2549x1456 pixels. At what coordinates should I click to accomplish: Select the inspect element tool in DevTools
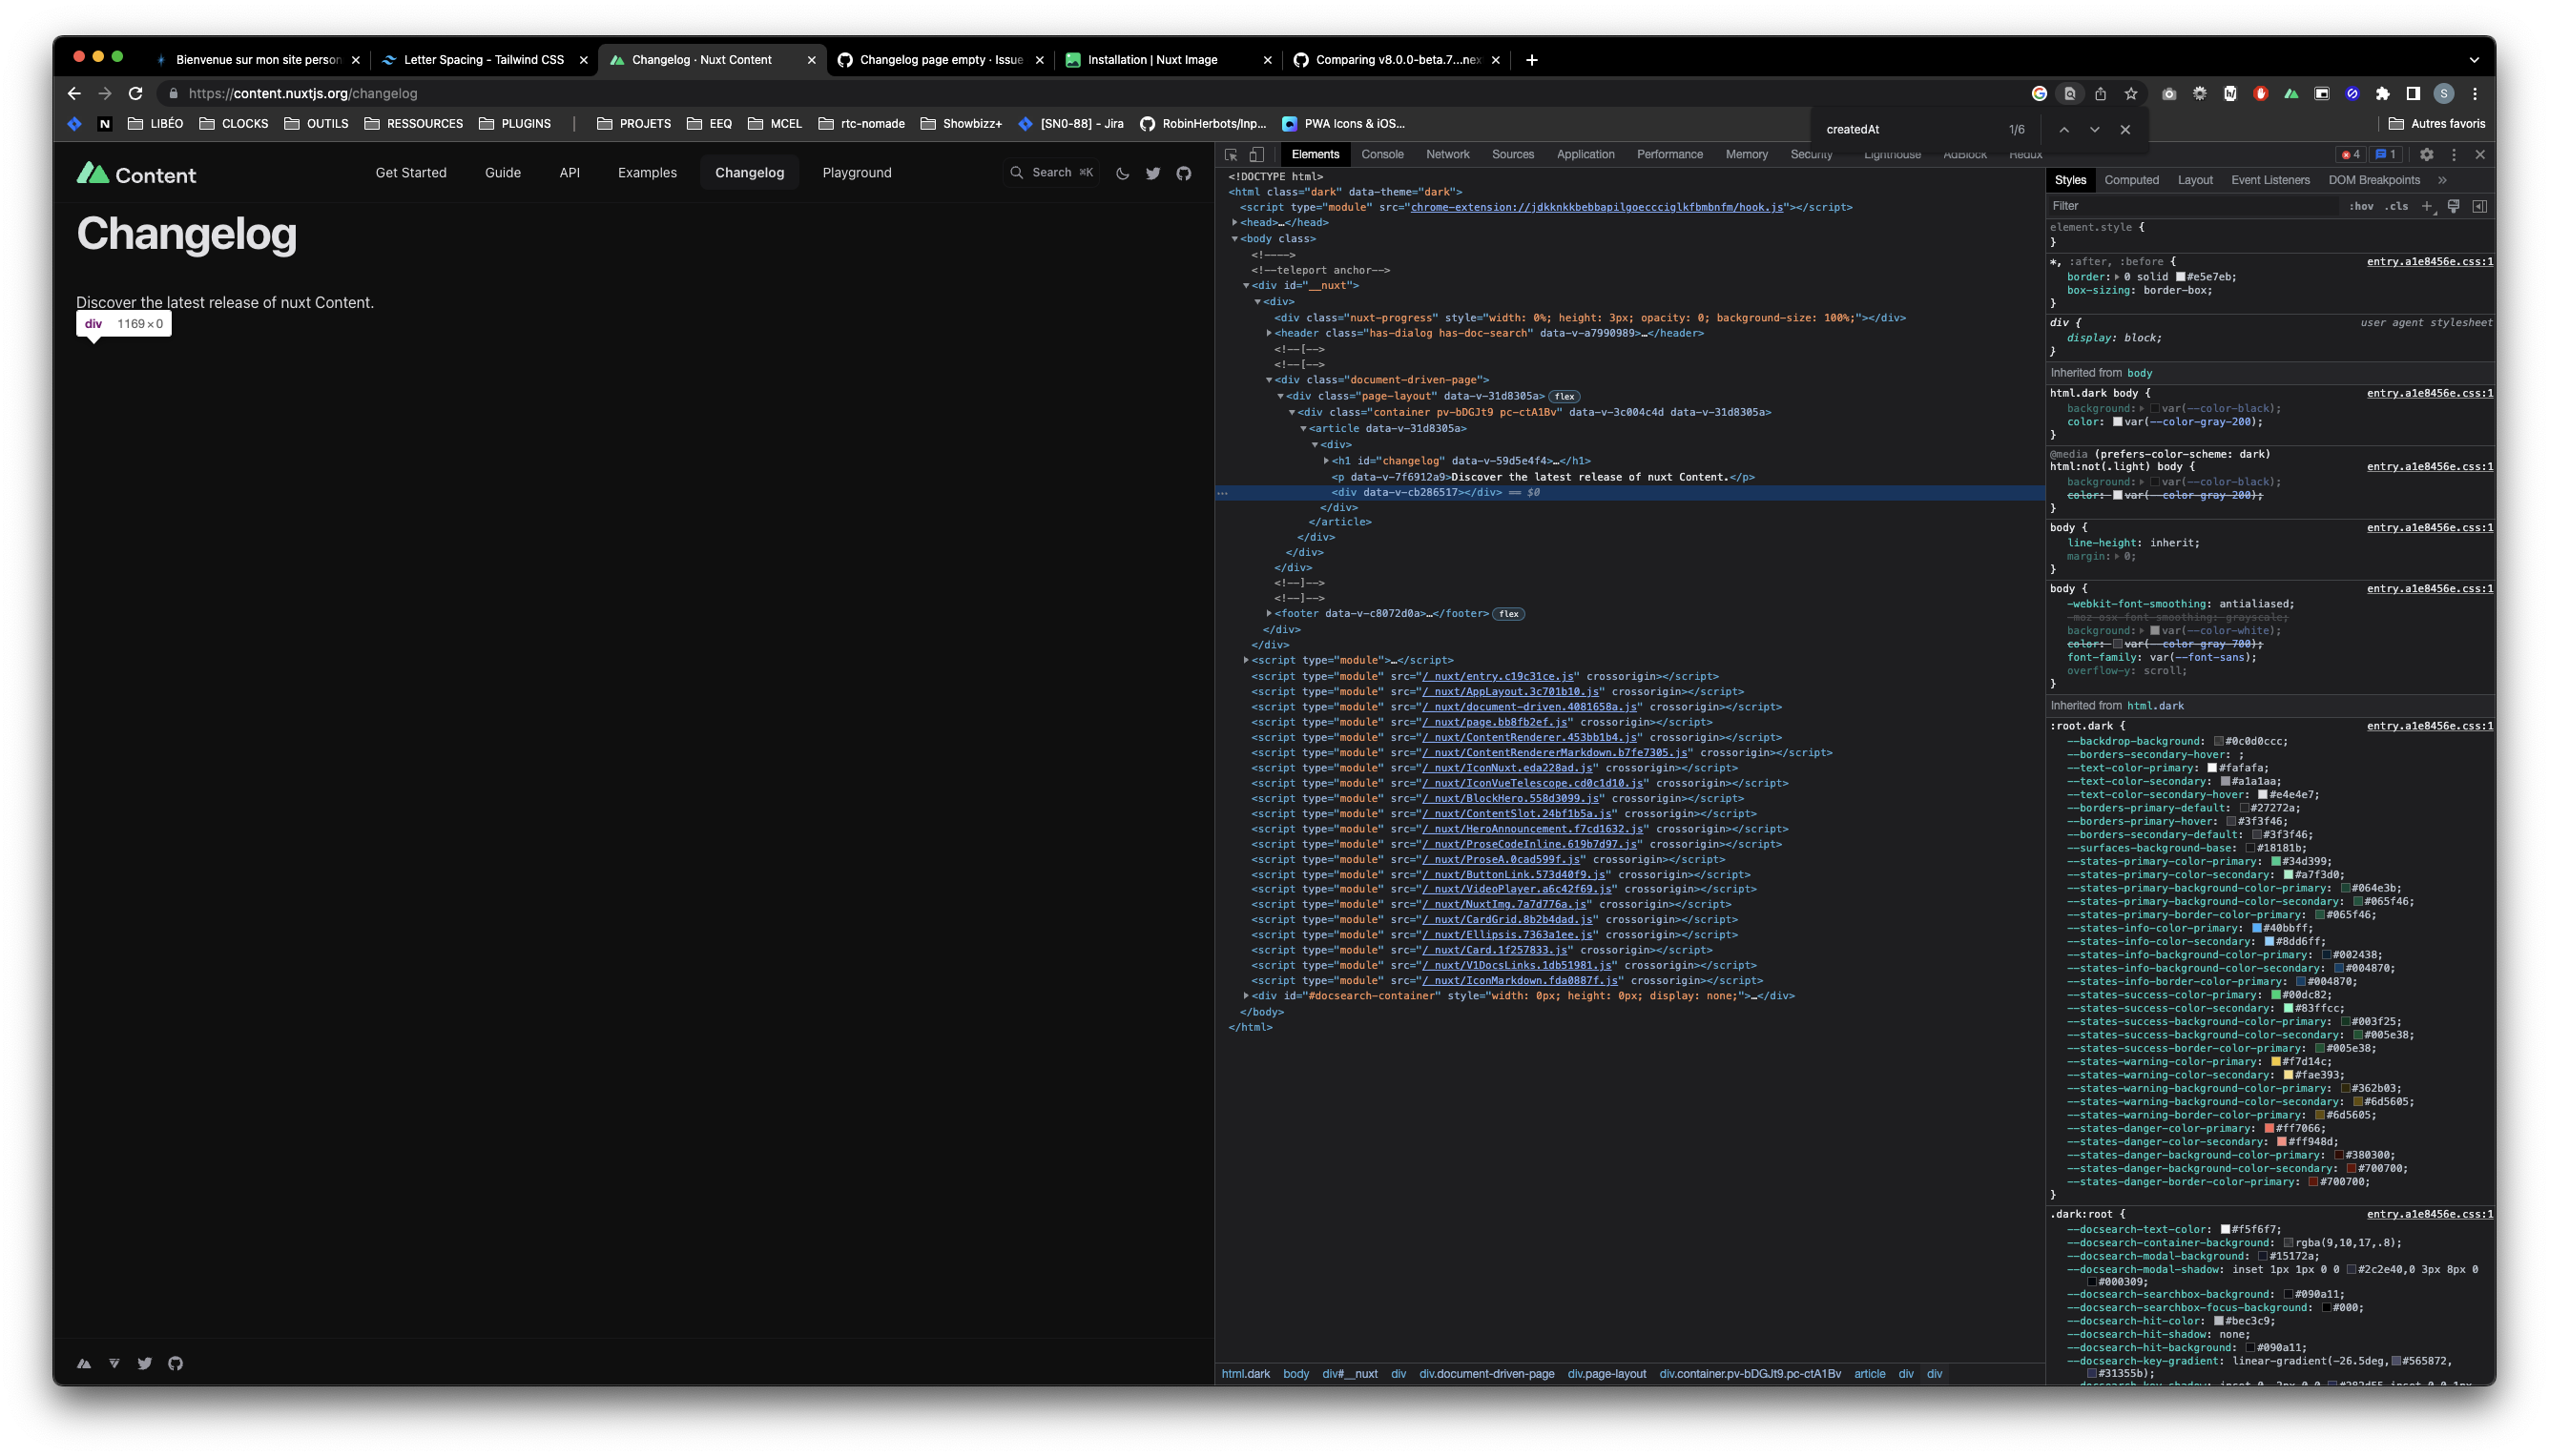tap(1233, 155)
